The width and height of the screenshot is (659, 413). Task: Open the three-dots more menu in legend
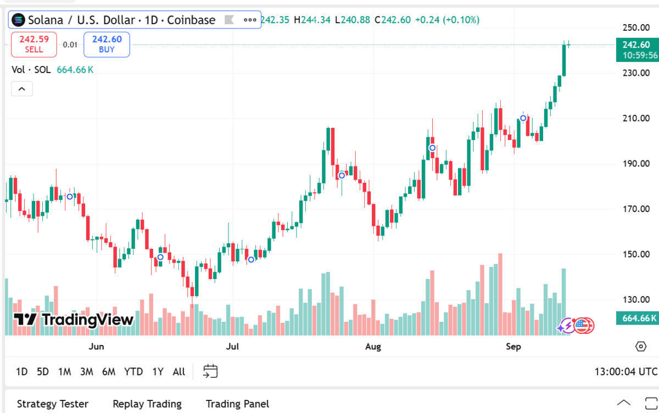250,20
